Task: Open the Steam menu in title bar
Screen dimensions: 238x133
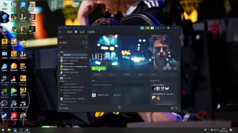Action: (x=61, y=28)
